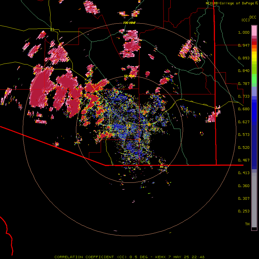
Task: Select the 0.413 legend value
Action: [244, 173]
